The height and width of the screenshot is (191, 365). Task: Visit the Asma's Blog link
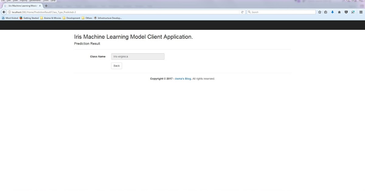pyautogui.click(x=182, y=79)
